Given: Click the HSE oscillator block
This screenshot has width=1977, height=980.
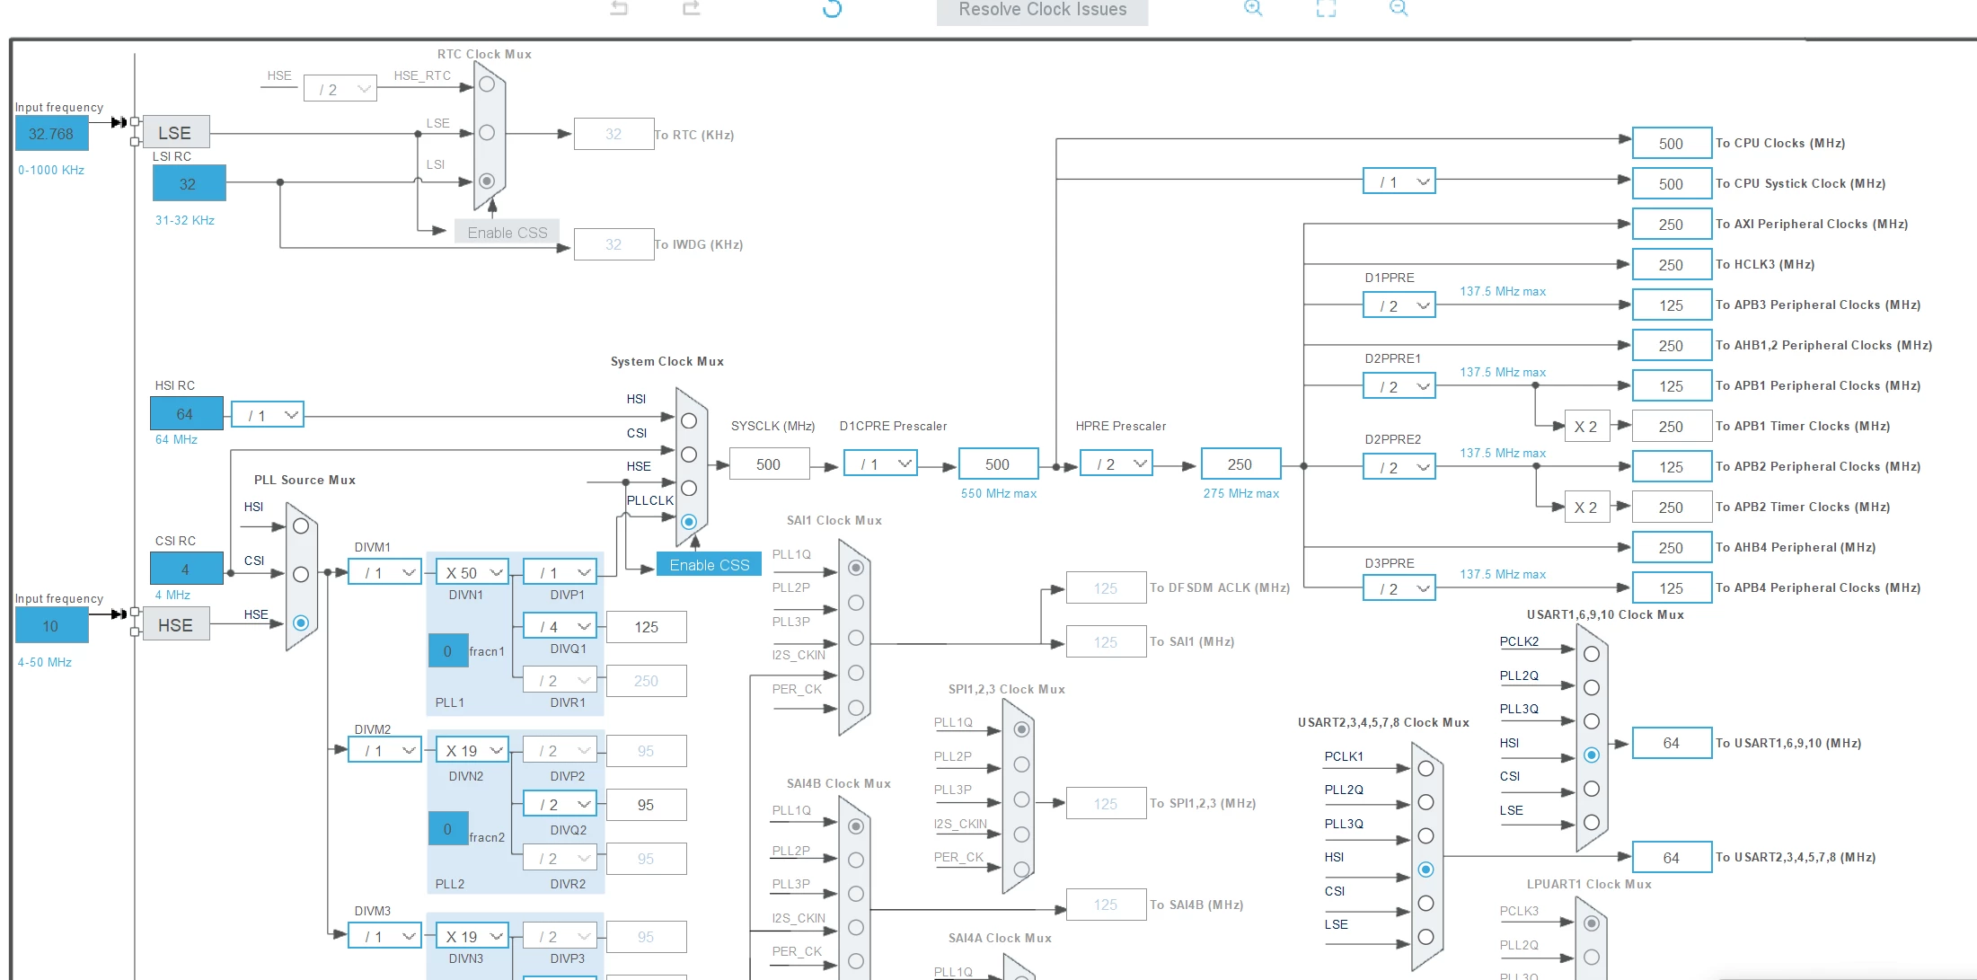Looking at the screenshot, I should [x=175, y=624].
